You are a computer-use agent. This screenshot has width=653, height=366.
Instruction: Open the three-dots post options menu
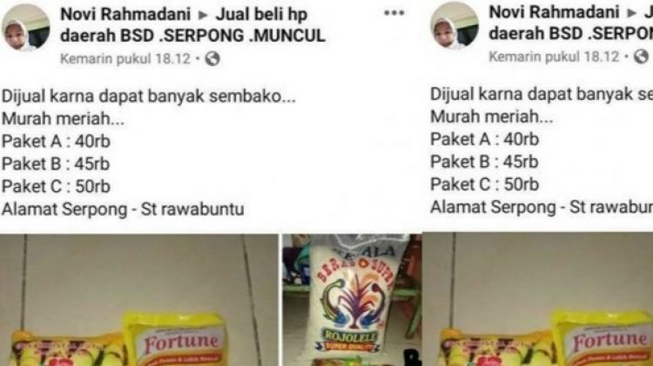(x=394, y=13)
